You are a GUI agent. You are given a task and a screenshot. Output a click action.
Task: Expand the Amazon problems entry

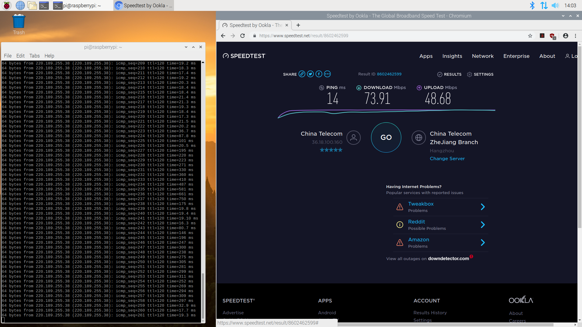440,243
